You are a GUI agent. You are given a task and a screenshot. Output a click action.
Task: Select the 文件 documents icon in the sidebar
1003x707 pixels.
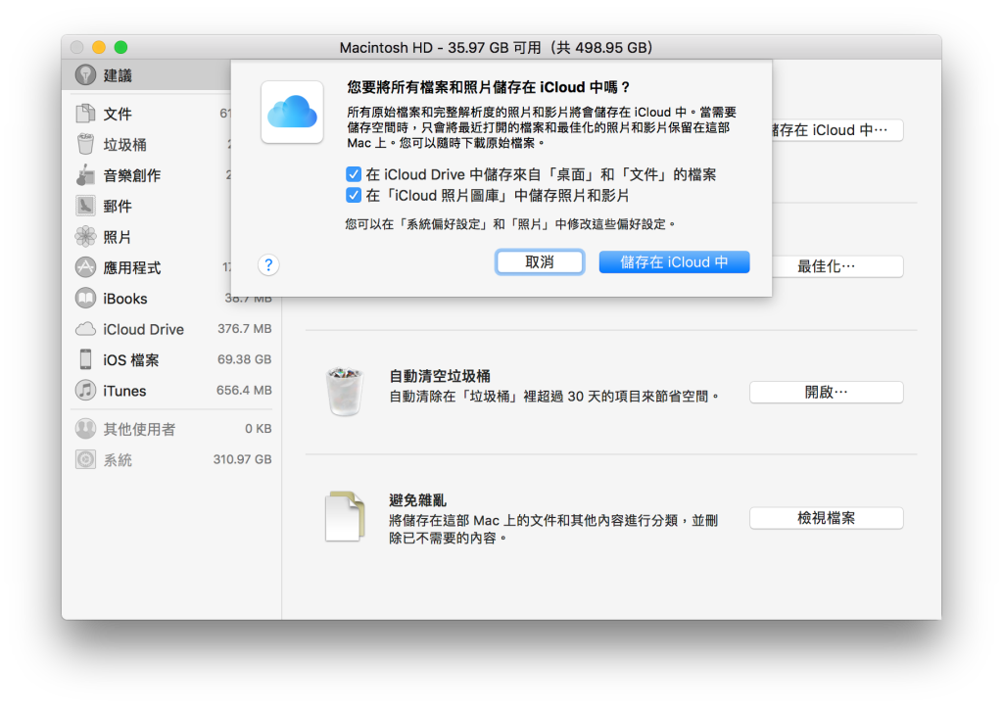coord(85,114)
